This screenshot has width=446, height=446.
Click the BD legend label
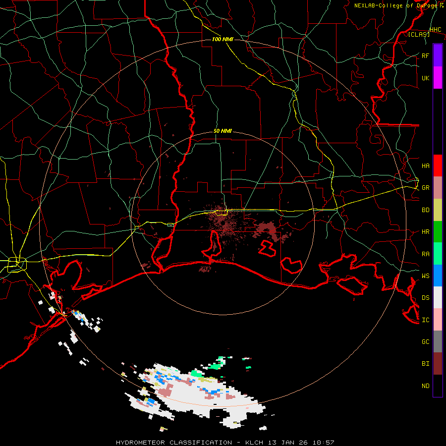pyautogui.click(x=426, y=210)
